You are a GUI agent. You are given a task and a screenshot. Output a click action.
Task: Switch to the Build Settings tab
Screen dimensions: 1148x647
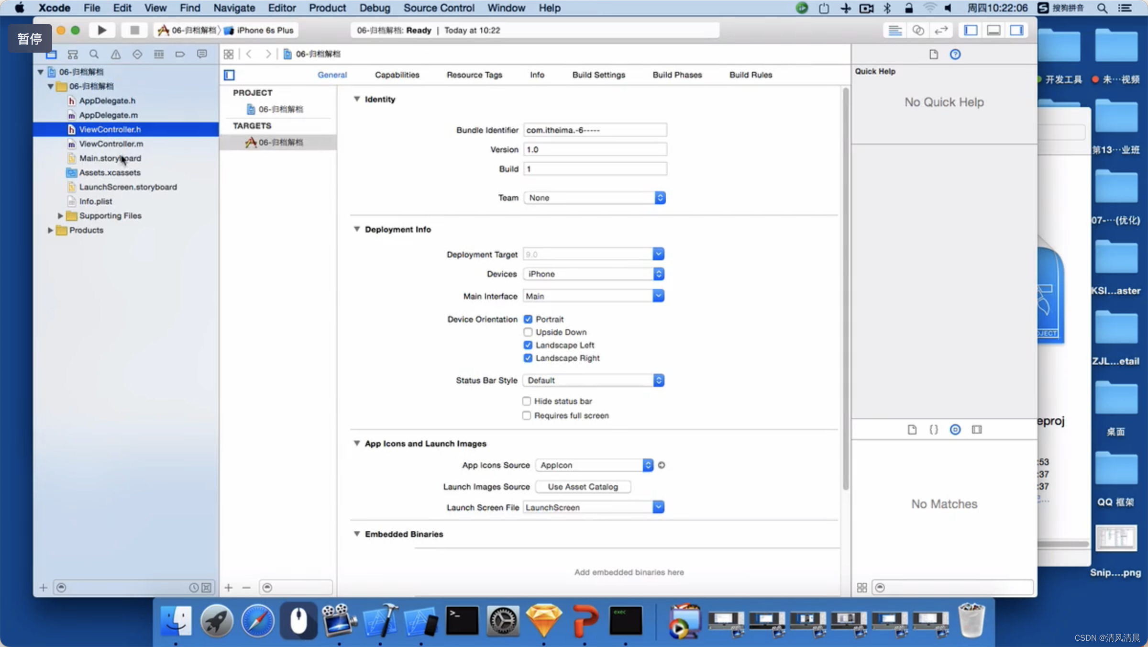tap(598, 75)
